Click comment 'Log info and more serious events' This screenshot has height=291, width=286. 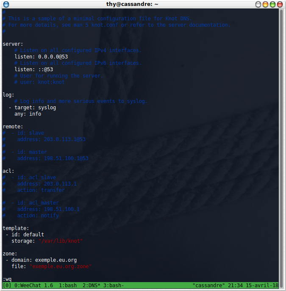81,101
